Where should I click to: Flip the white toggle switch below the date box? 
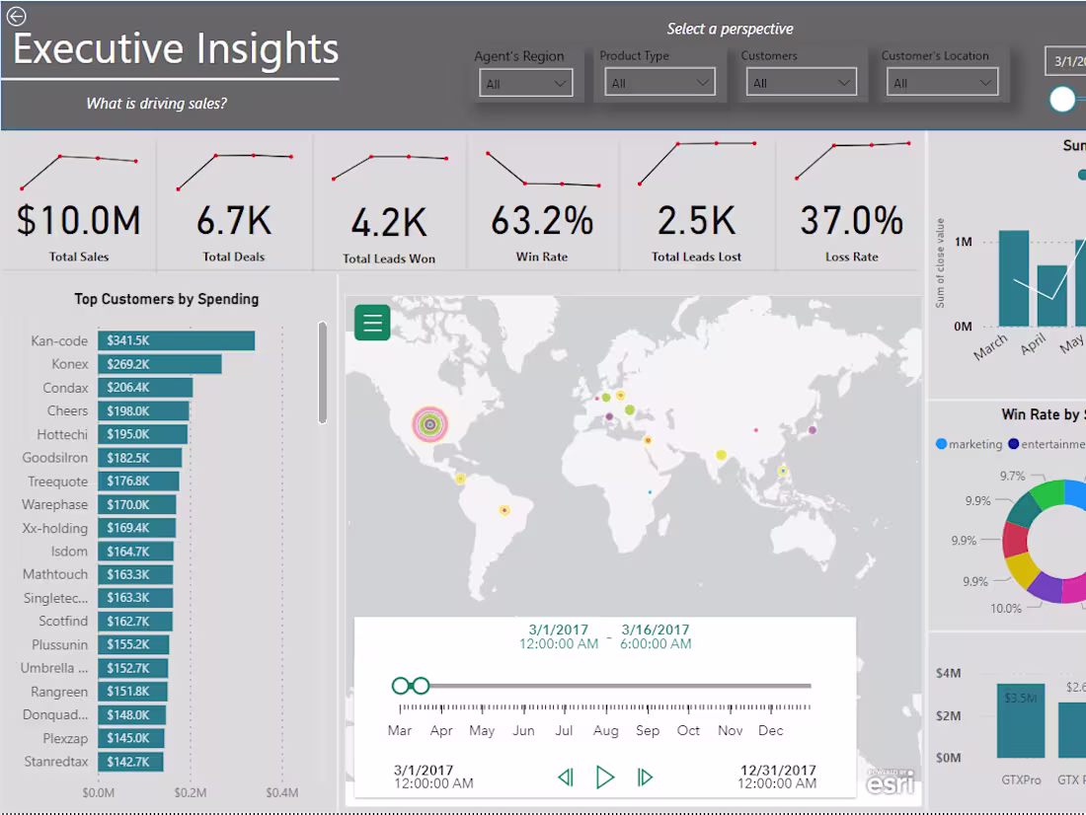click(x=1061, y=99)
